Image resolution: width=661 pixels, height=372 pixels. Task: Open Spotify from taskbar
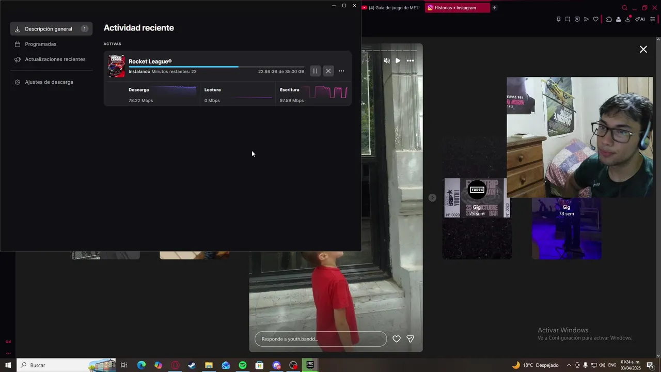(242, 365)
